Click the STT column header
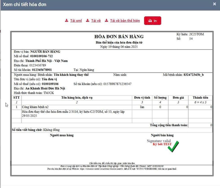 coord(16,98)
